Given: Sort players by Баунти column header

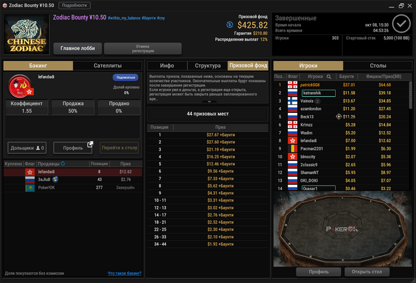Looking at the screenshot, I should tap(346, 77).
